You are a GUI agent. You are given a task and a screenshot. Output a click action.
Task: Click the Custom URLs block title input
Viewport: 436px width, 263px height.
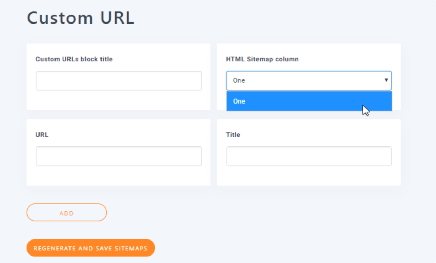point(119,81)
